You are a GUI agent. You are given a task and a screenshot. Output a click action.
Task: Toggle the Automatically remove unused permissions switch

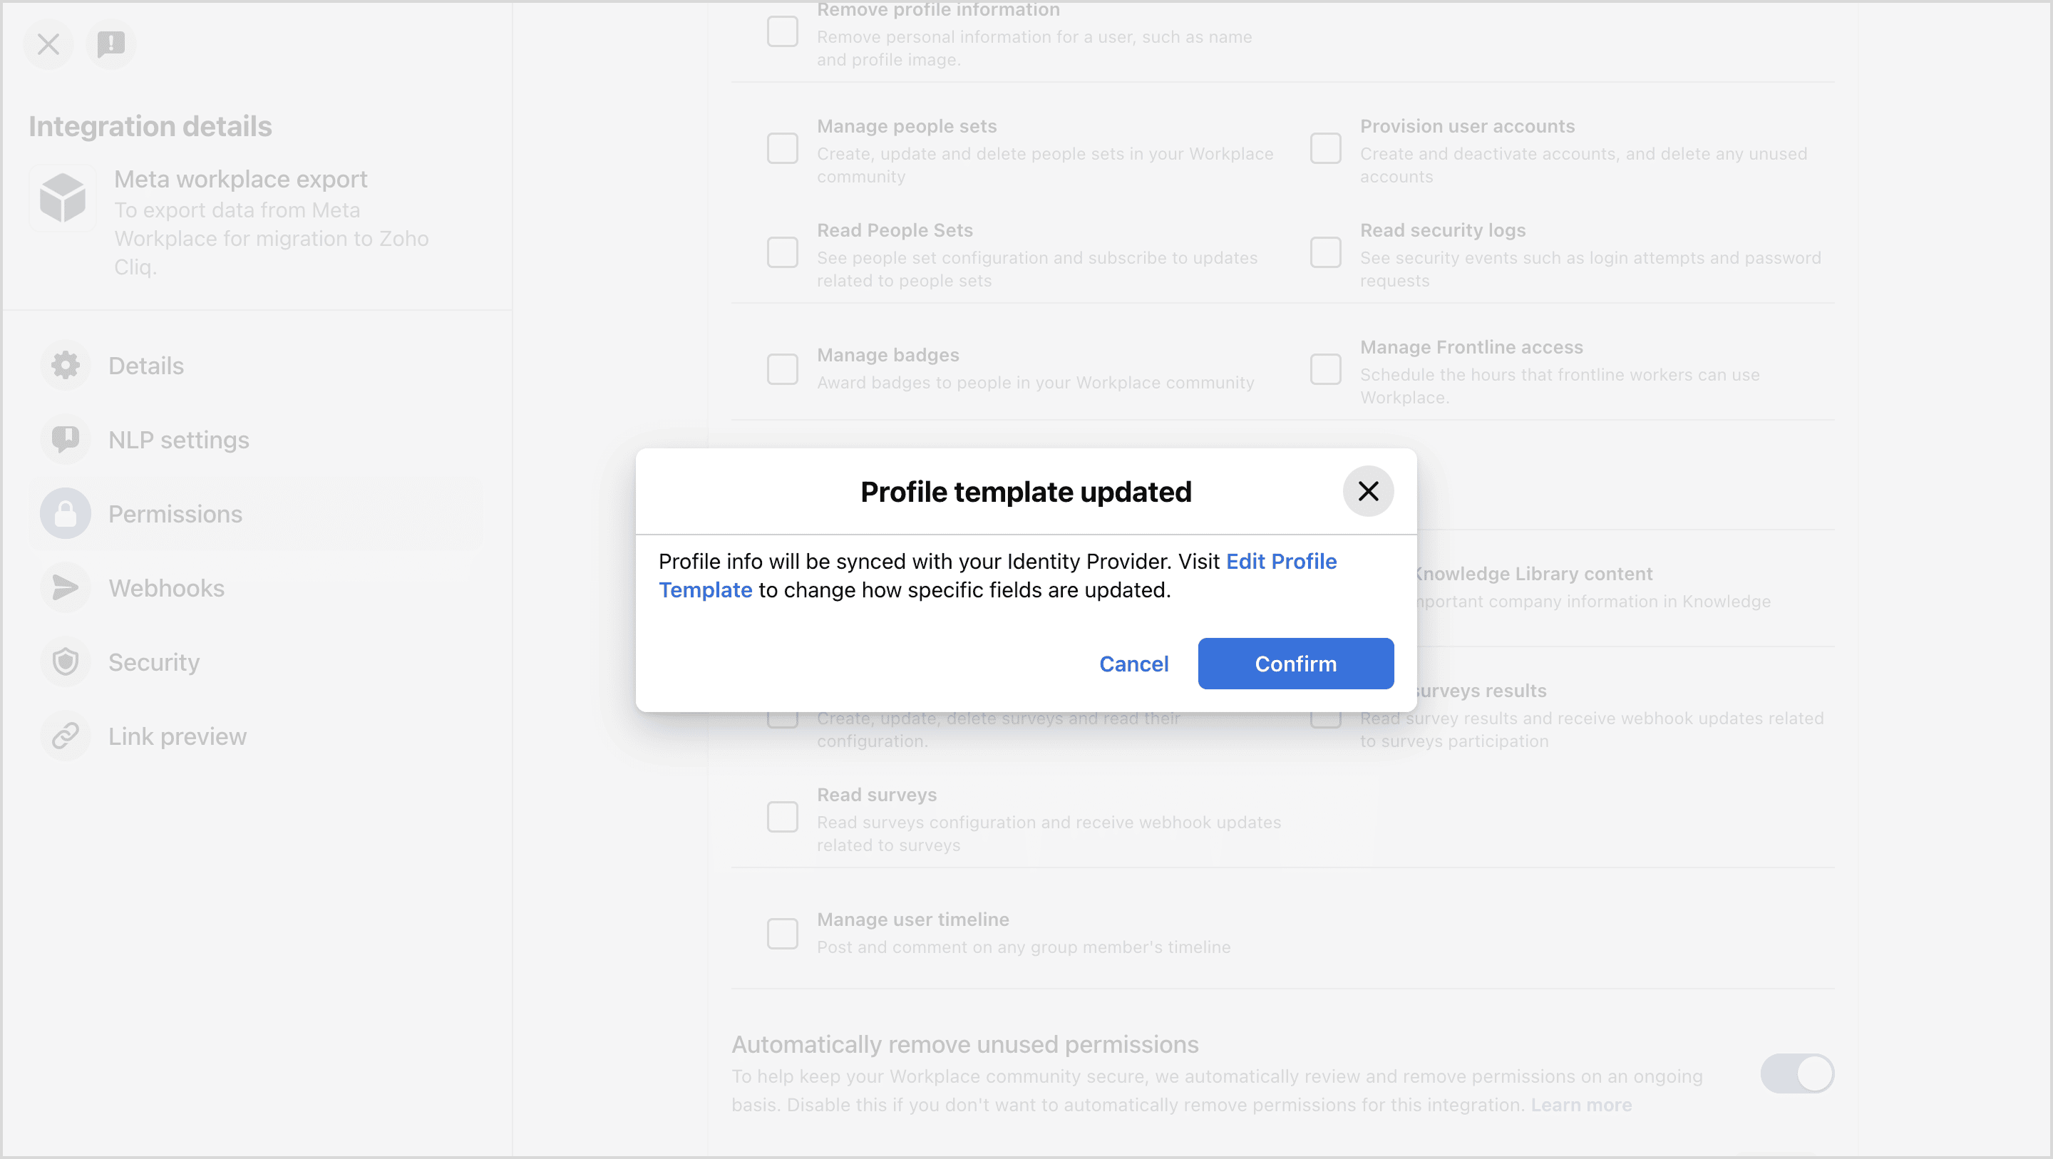[x=1796, y=1073]
